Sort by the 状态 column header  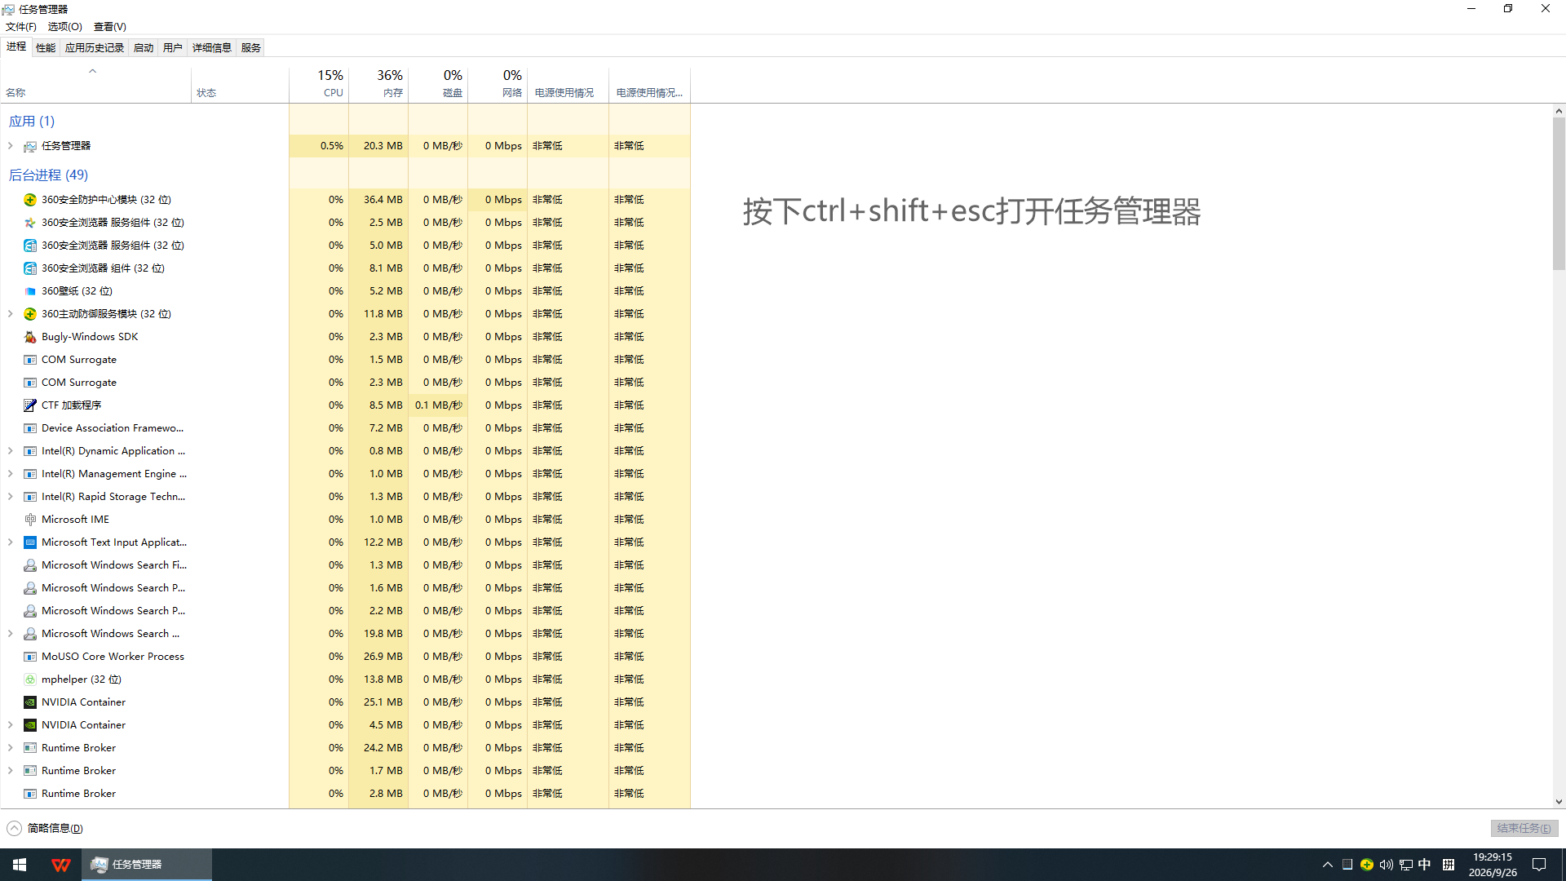pyautogui.click(x=241, y=84)
